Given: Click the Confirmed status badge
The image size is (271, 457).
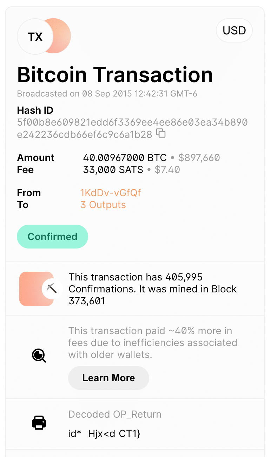Looking at the screenshot, I should coord(52,237).
